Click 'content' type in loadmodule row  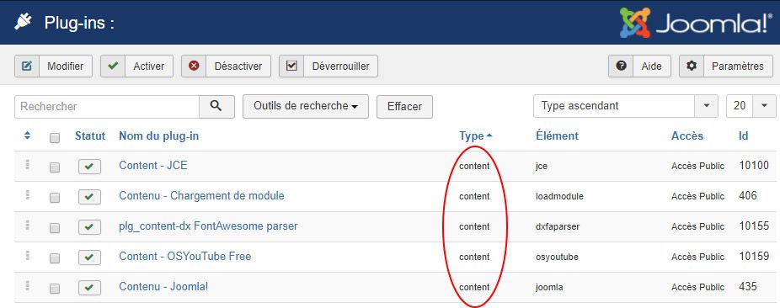pos(474,196)
